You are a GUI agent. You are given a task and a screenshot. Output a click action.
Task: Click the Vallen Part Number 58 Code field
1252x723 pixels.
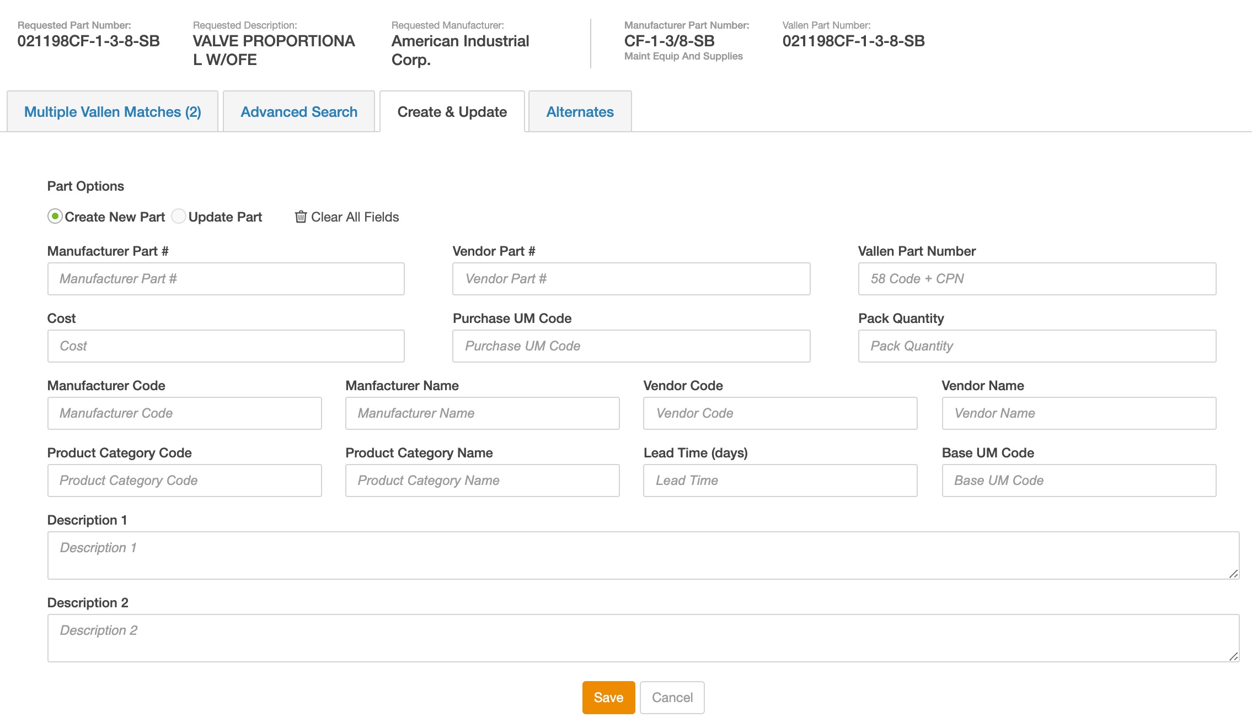click(x=1037, y=279)
